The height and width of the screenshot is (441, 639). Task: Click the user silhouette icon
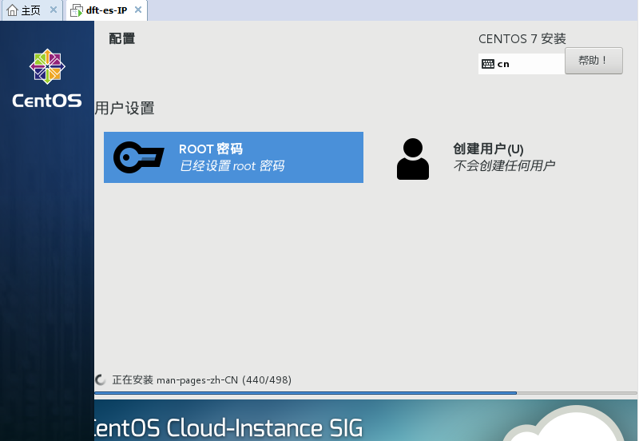[x=413, y=159]
